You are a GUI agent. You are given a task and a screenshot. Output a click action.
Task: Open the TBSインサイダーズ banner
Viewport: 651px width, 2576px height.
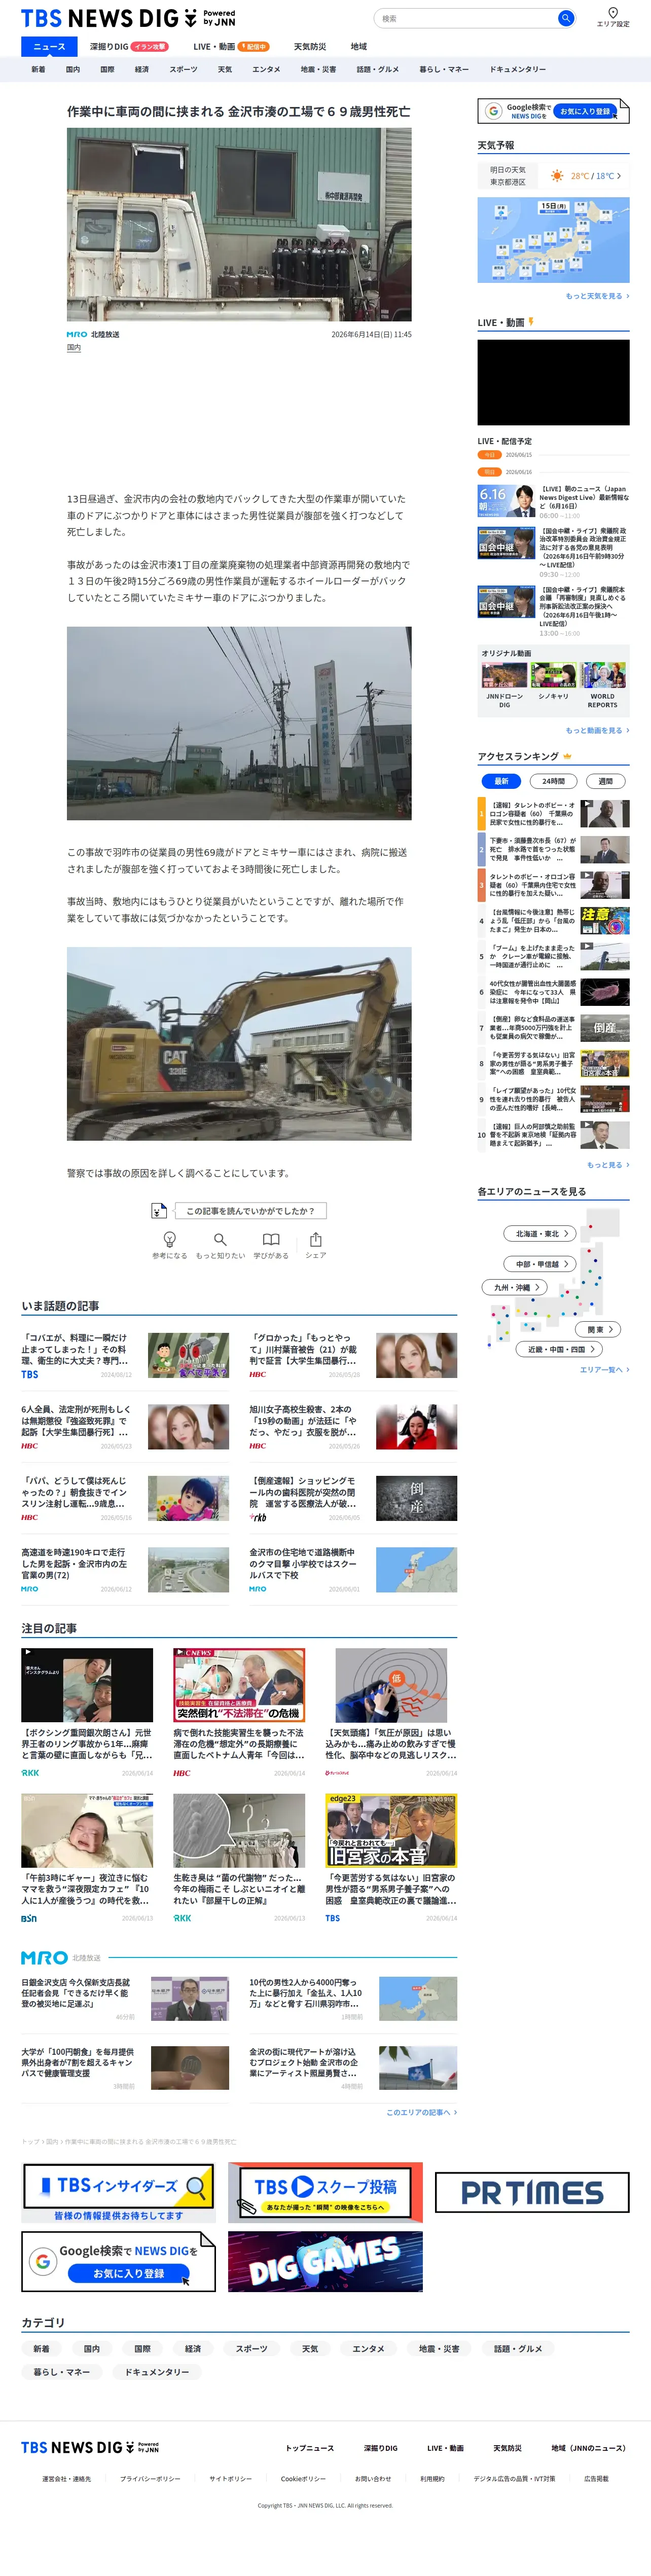pos(118,2192)
